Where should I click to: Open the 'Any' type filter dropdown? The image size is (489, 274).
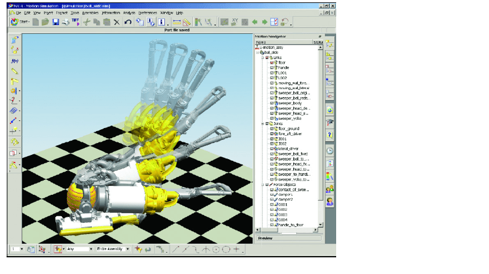[91, 249]
